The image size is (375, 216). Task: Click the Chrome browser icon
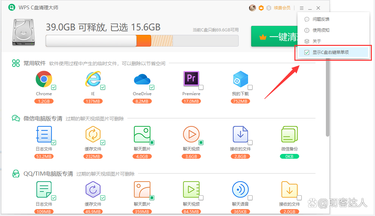(44, 79)
